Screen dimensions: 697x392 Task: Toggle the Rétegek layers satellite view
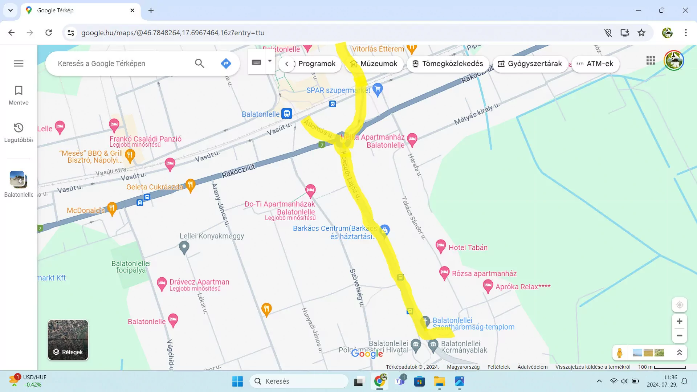(x=68, y=340)
